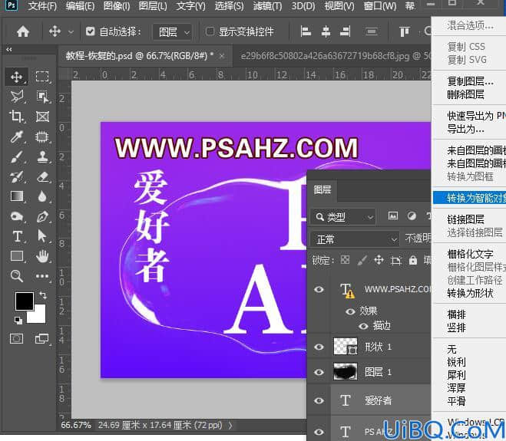
Task: Open the 图层(L) menu
Action: point(153,6)
